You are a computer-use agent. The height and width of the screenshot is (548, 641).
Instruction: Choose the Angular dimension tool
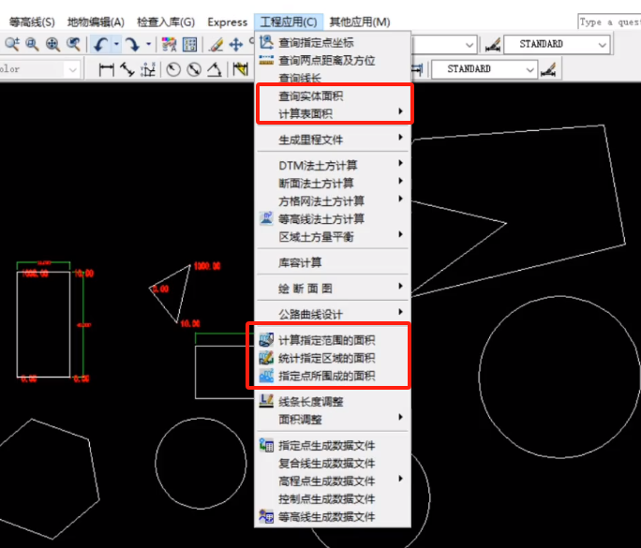(215, 70)
